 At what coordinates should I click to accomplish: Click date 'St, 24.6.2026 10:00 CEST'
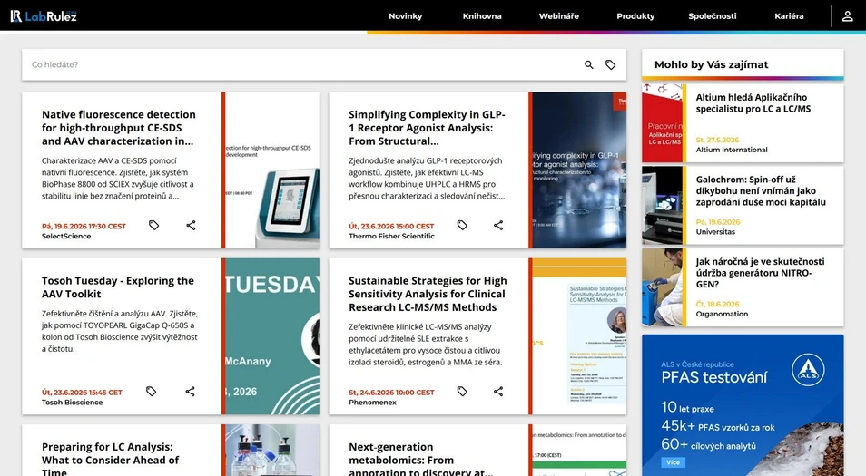(391, 393)
